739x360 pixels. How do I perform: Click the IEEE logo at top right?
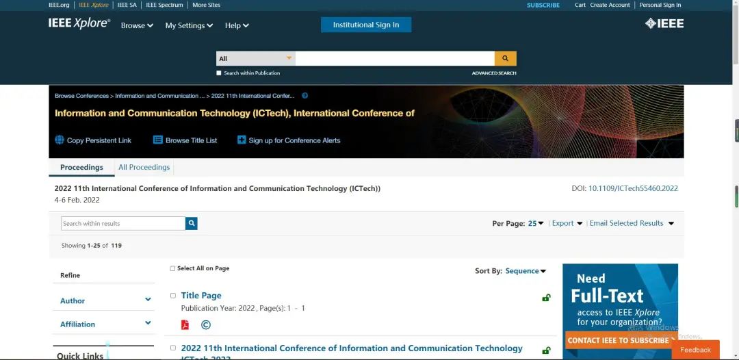click(664, 23)
